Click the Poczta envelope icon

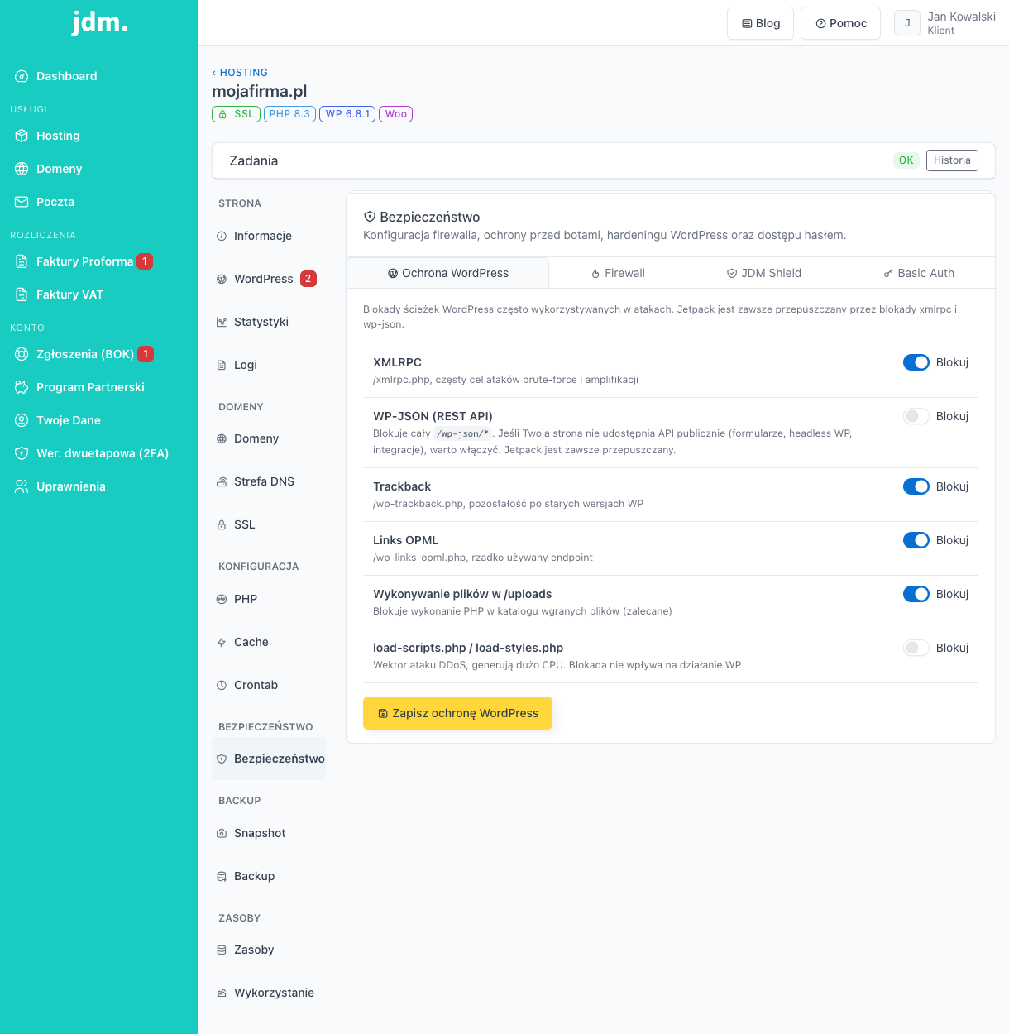[22, 202]
